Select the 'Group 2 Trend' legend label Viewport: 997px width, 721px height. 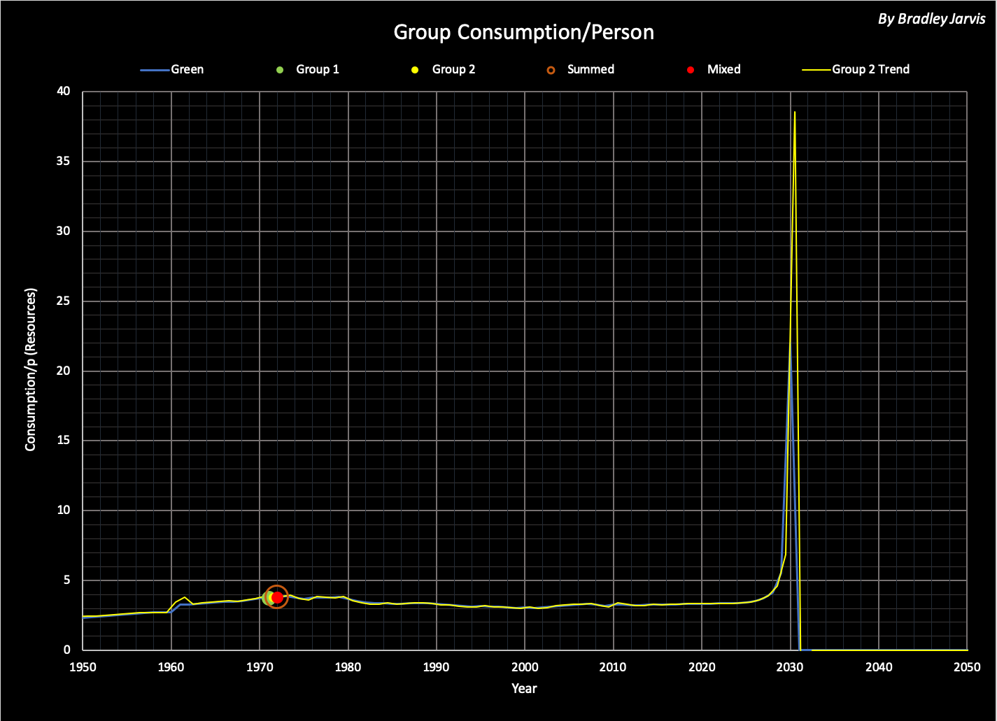pyautogui.click(x=870, y=70)
